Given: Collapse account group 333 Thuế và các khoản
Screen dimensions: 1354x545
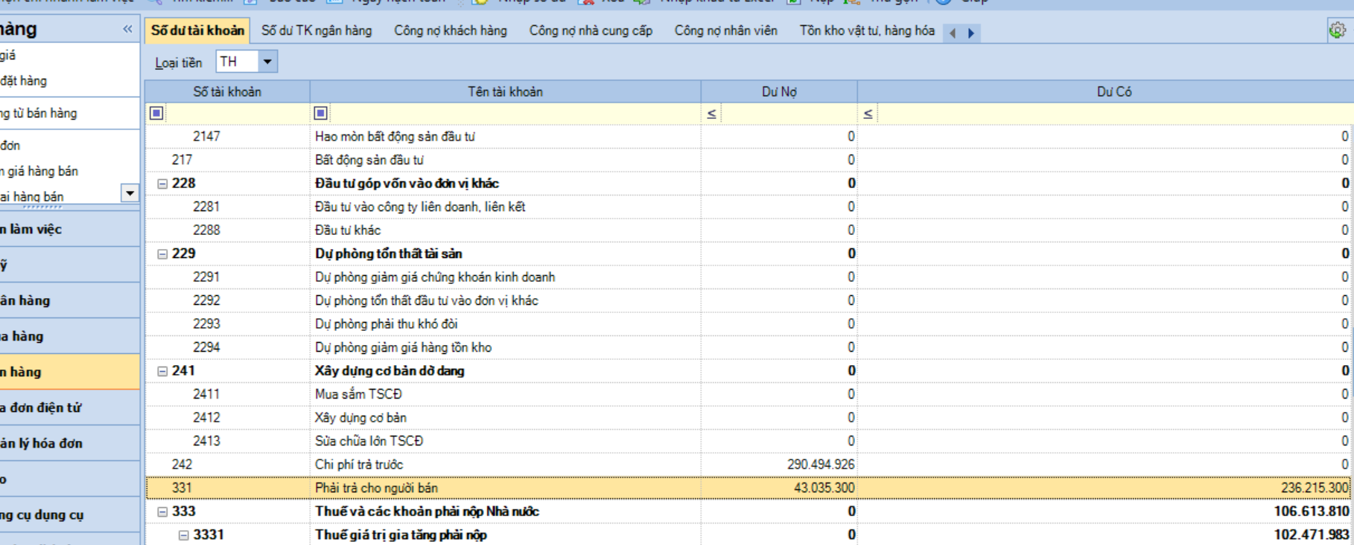Looking at the screenshot, I should pos(162,512).
